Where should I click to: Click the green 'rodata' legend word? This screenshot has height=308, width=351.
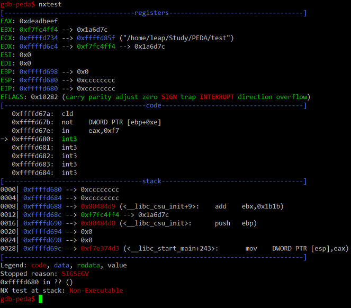pyautogui.click(x=88, y=266)
